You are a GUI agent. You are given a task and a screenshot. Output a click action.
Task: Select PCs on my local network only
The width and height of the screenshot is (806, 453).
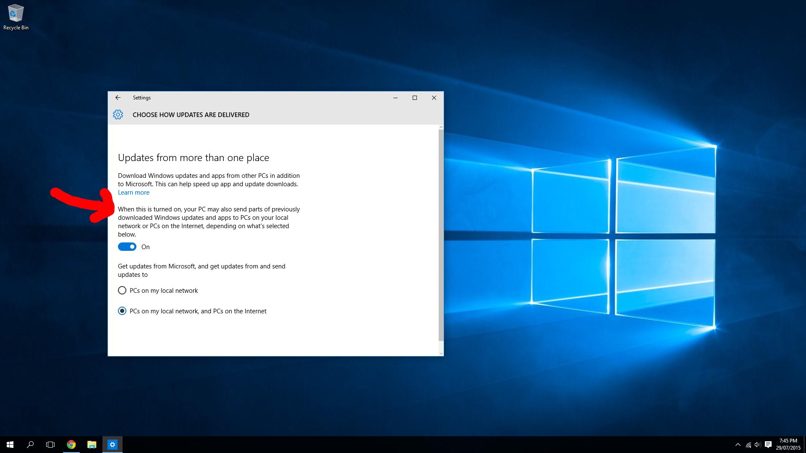(122, 290)
